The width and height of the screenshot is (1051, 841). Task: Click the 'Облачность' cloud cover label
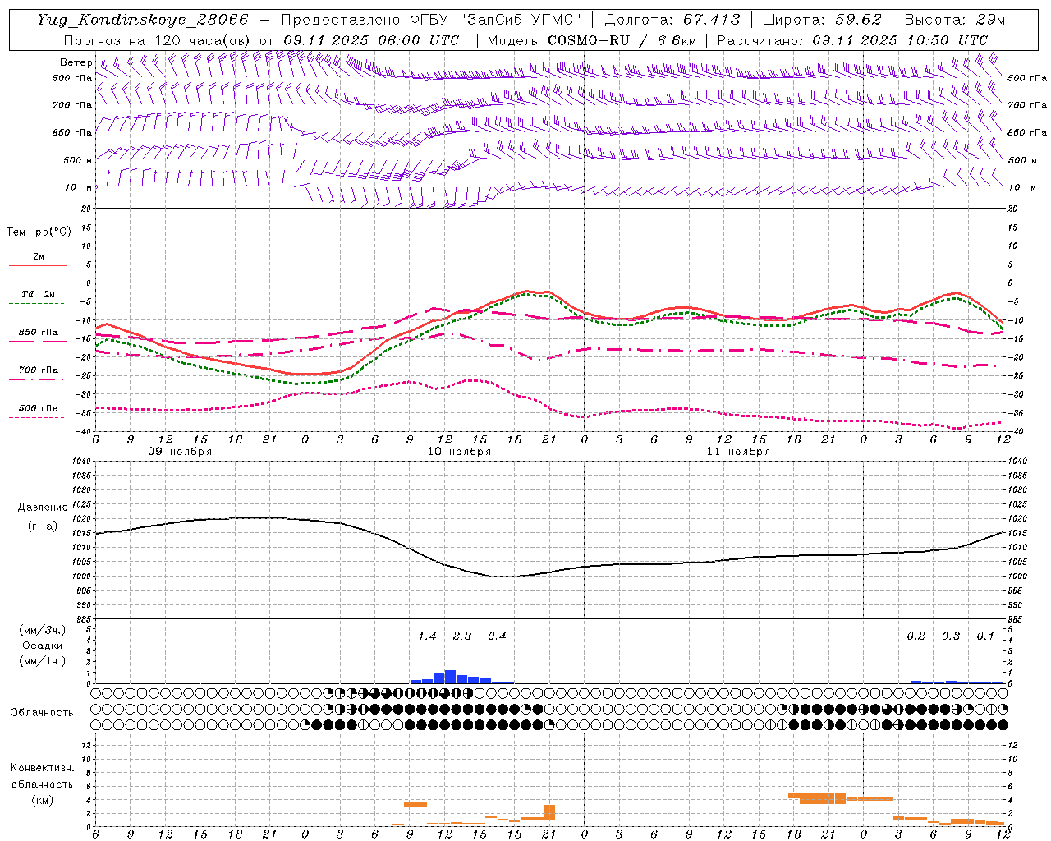pos(42,713)
